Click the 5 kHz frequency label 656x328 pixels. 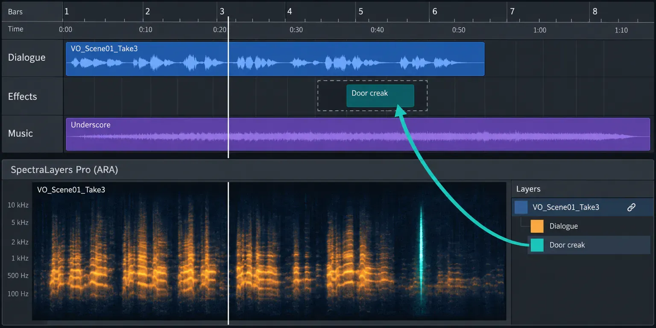point(20,223)
